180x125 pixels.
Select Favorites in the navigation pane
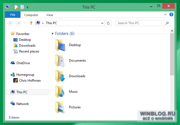point(23,34)
